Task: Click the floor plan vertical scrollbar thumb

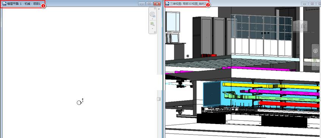Action: [159, 99]
